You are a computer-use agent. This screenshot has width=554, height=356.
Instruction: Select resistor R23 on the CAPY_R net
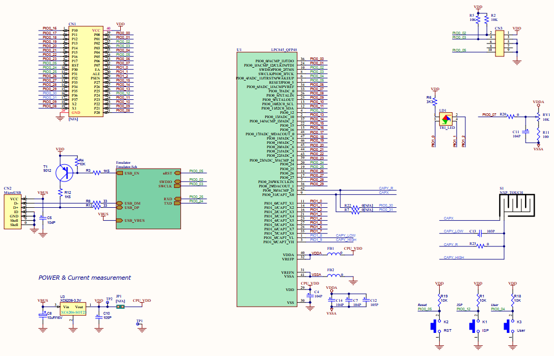(x=480, y=246)
